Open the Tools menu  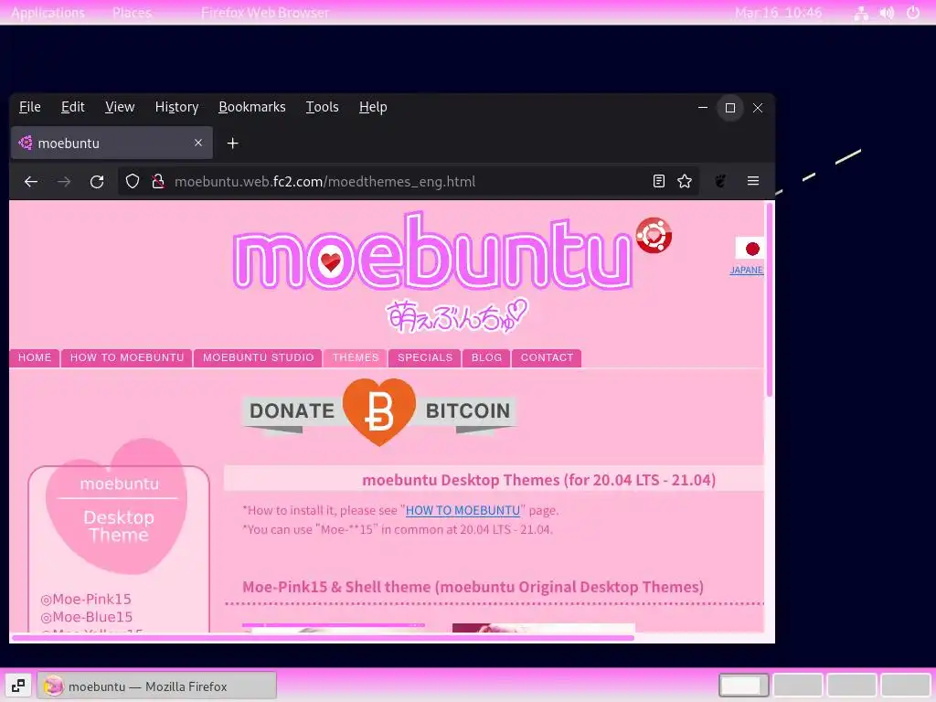pyautogui.click(x=323, y=107)
